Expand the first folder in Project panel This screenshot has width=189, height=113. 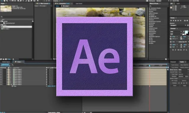point(1,21)
